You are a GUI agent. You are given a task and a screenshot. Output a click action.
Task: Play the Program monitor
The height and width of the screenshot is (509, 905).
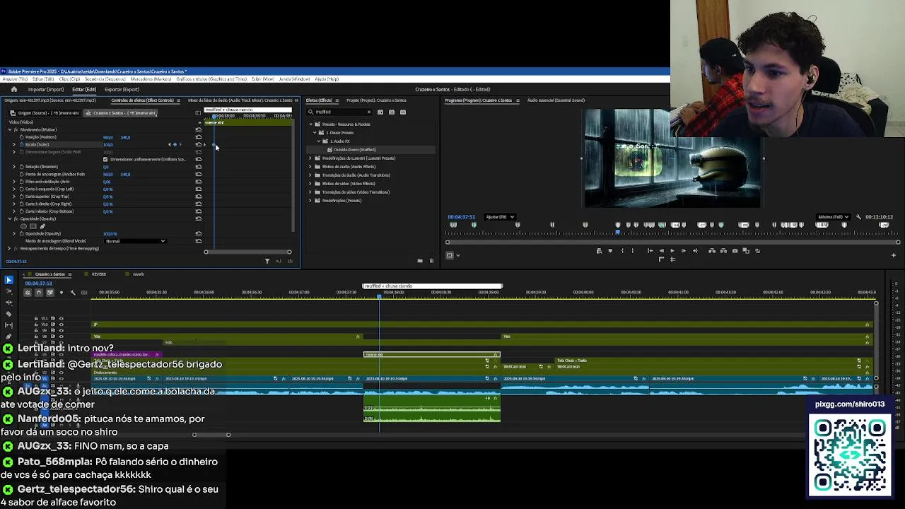(x=672, y=250)
